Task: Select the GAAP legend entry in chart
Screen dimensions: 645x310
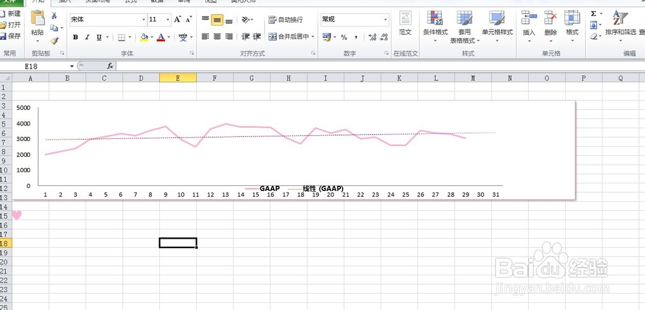Action: [263, 188]
